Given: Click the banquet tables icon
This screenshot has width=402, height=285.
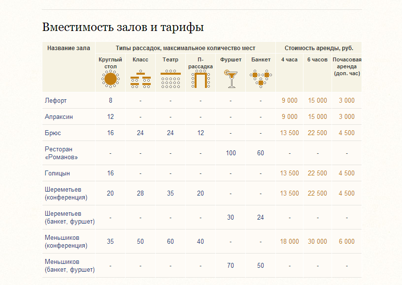Looking at the screenshot, I should 261,79.
